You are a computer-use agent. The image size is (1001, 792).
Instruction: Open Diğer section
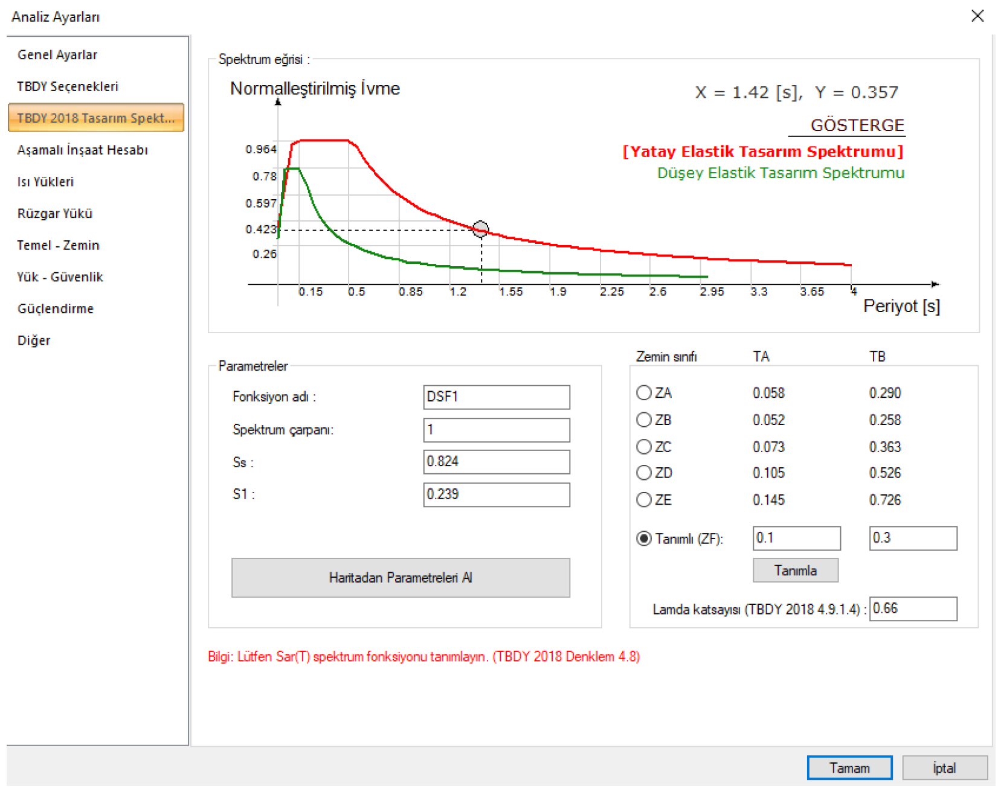[34, 340]
